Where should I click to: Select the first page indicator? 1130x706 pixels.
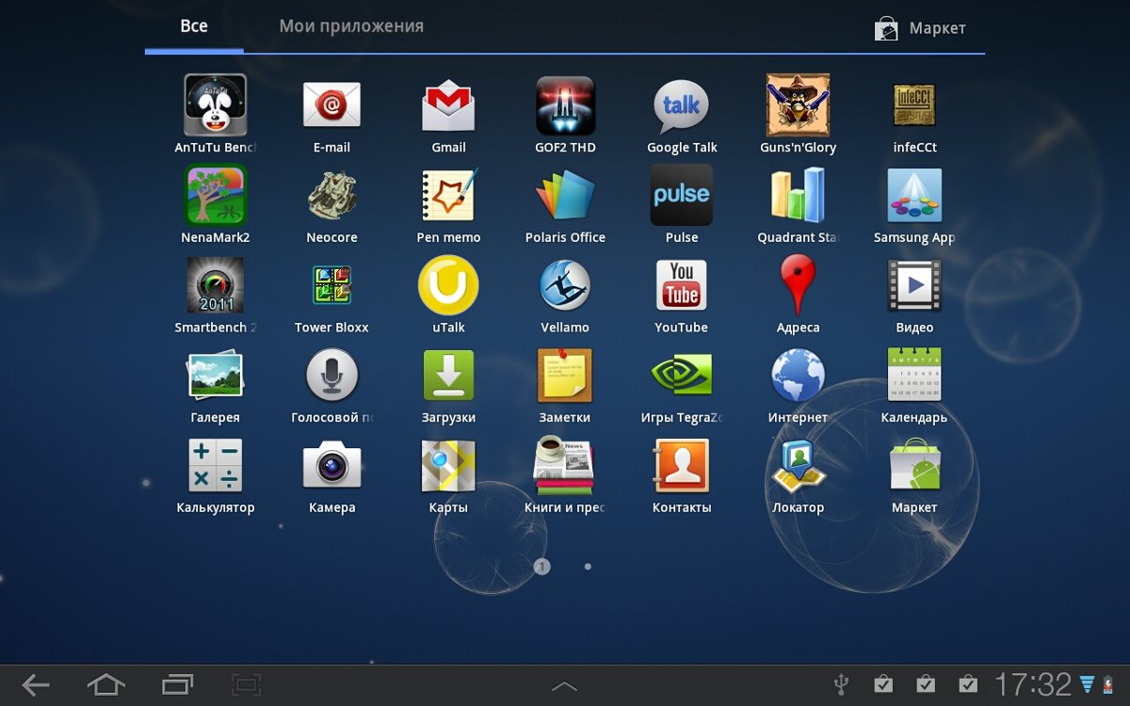point(541,567)
